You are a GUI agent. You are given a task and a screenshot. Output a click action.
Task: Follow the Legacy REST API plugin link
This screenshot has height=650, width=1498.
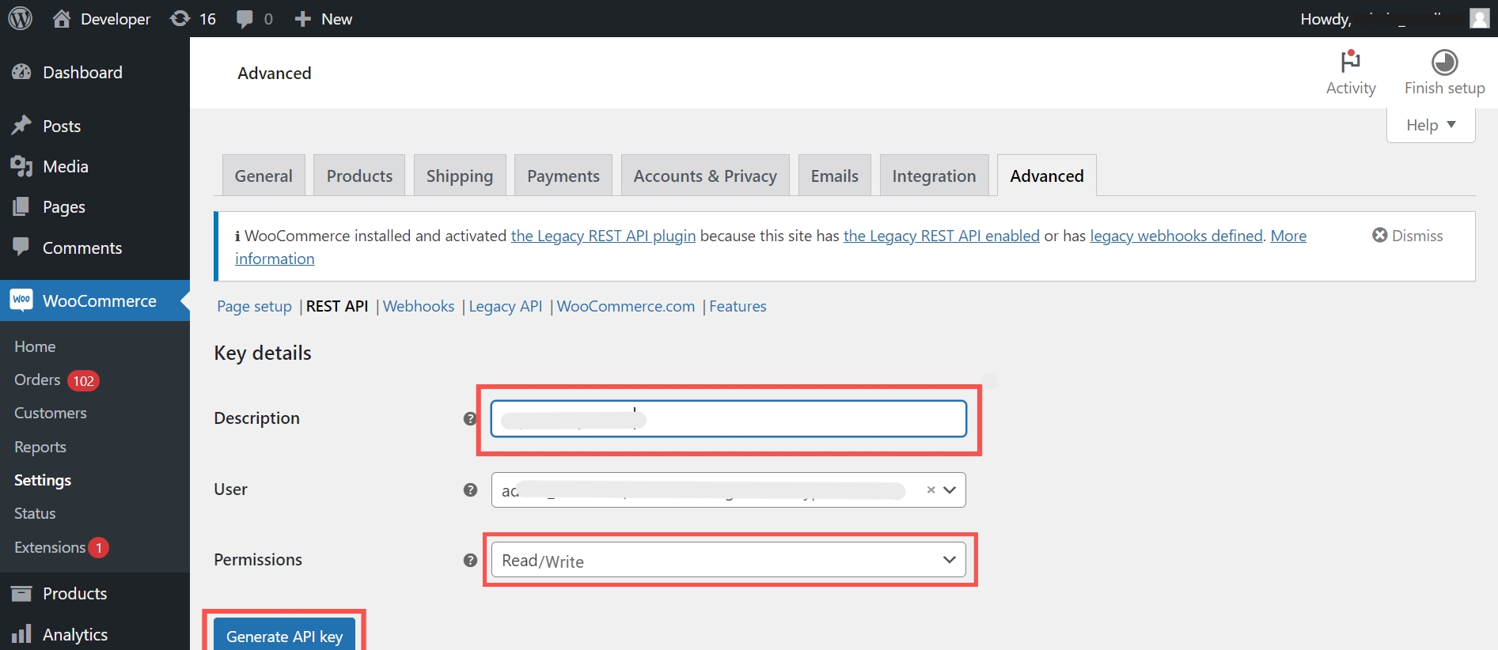tap(603, 236)
